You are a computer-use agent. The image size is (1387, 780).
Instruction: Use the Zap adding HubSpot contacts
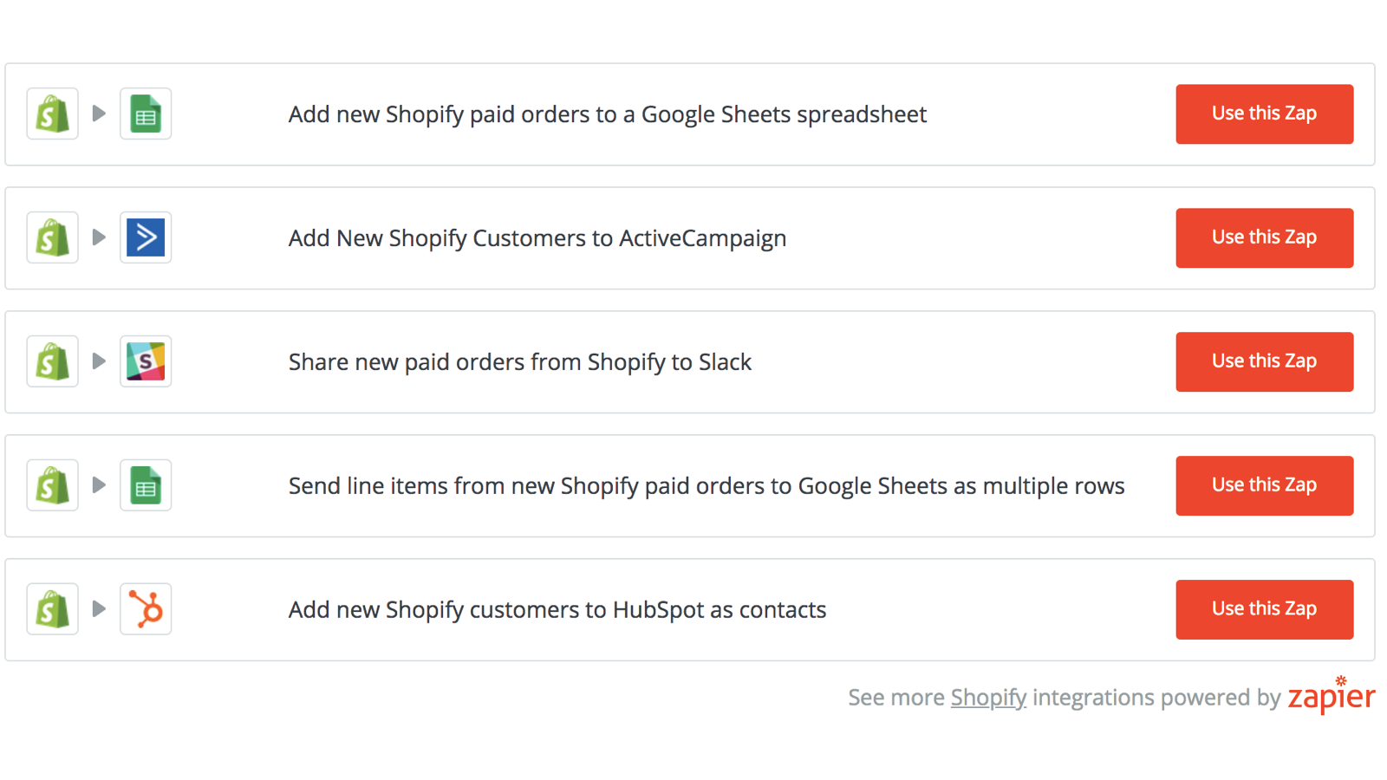(x=1264, y=609)
